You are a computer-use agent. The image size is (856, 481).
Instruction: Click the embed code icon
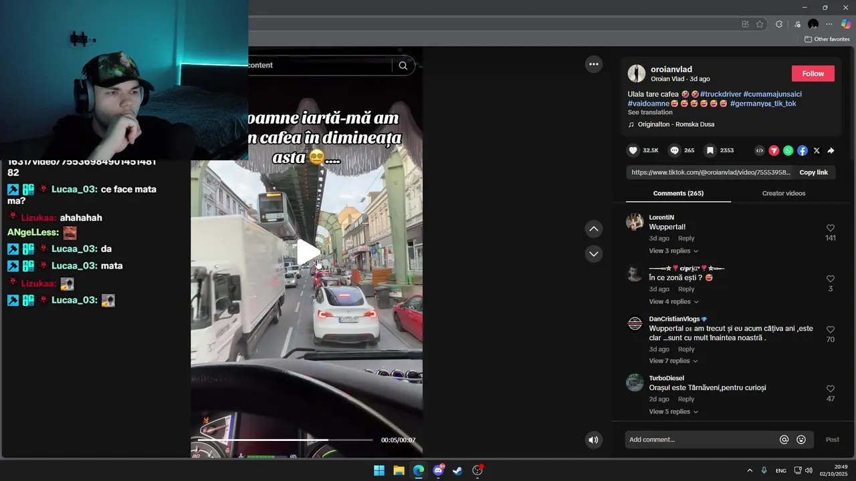coord(760,151)
